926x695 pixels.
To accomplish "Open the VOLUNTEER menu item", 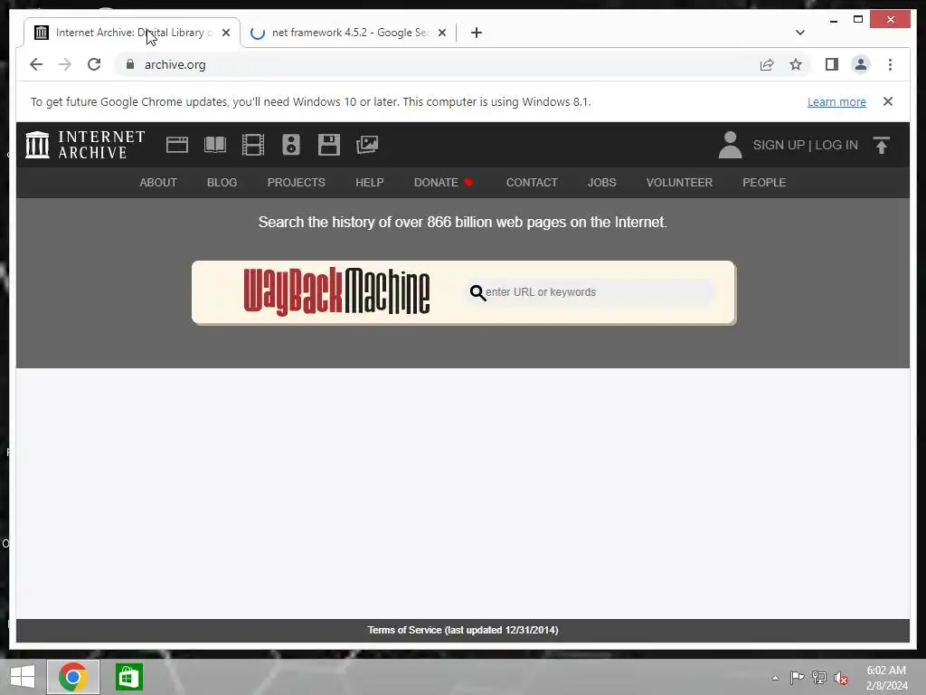I will 679,183.
